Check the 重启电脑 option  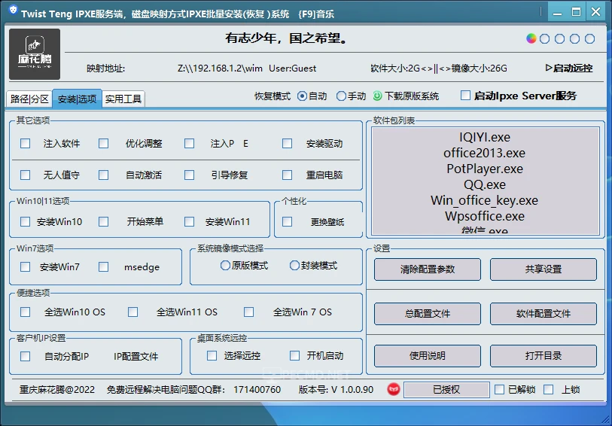(288, 175)
